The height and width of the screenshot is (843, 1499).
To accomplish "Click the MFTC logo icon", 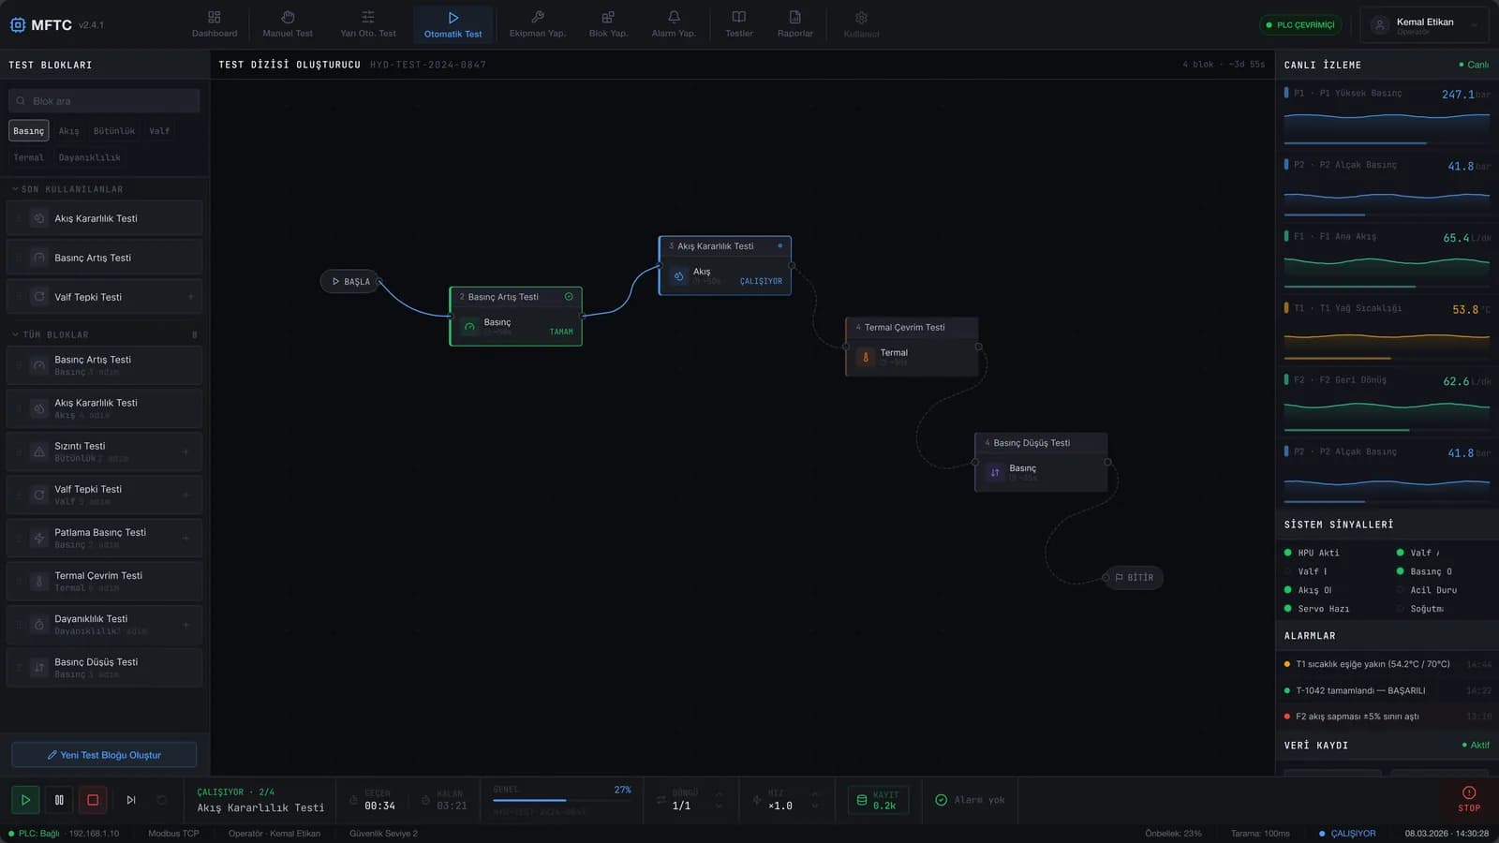I will (x=18, y=25).
